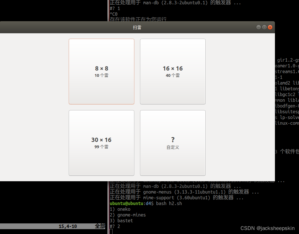
Task: Click the terminal line 1) oneko
Action: click(120, 209)
